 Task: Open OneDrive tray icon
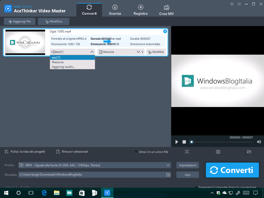(x=225, y=193)
